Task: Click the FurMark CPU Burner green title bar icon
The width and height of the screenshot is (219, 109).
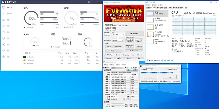Action: [141, 66]
